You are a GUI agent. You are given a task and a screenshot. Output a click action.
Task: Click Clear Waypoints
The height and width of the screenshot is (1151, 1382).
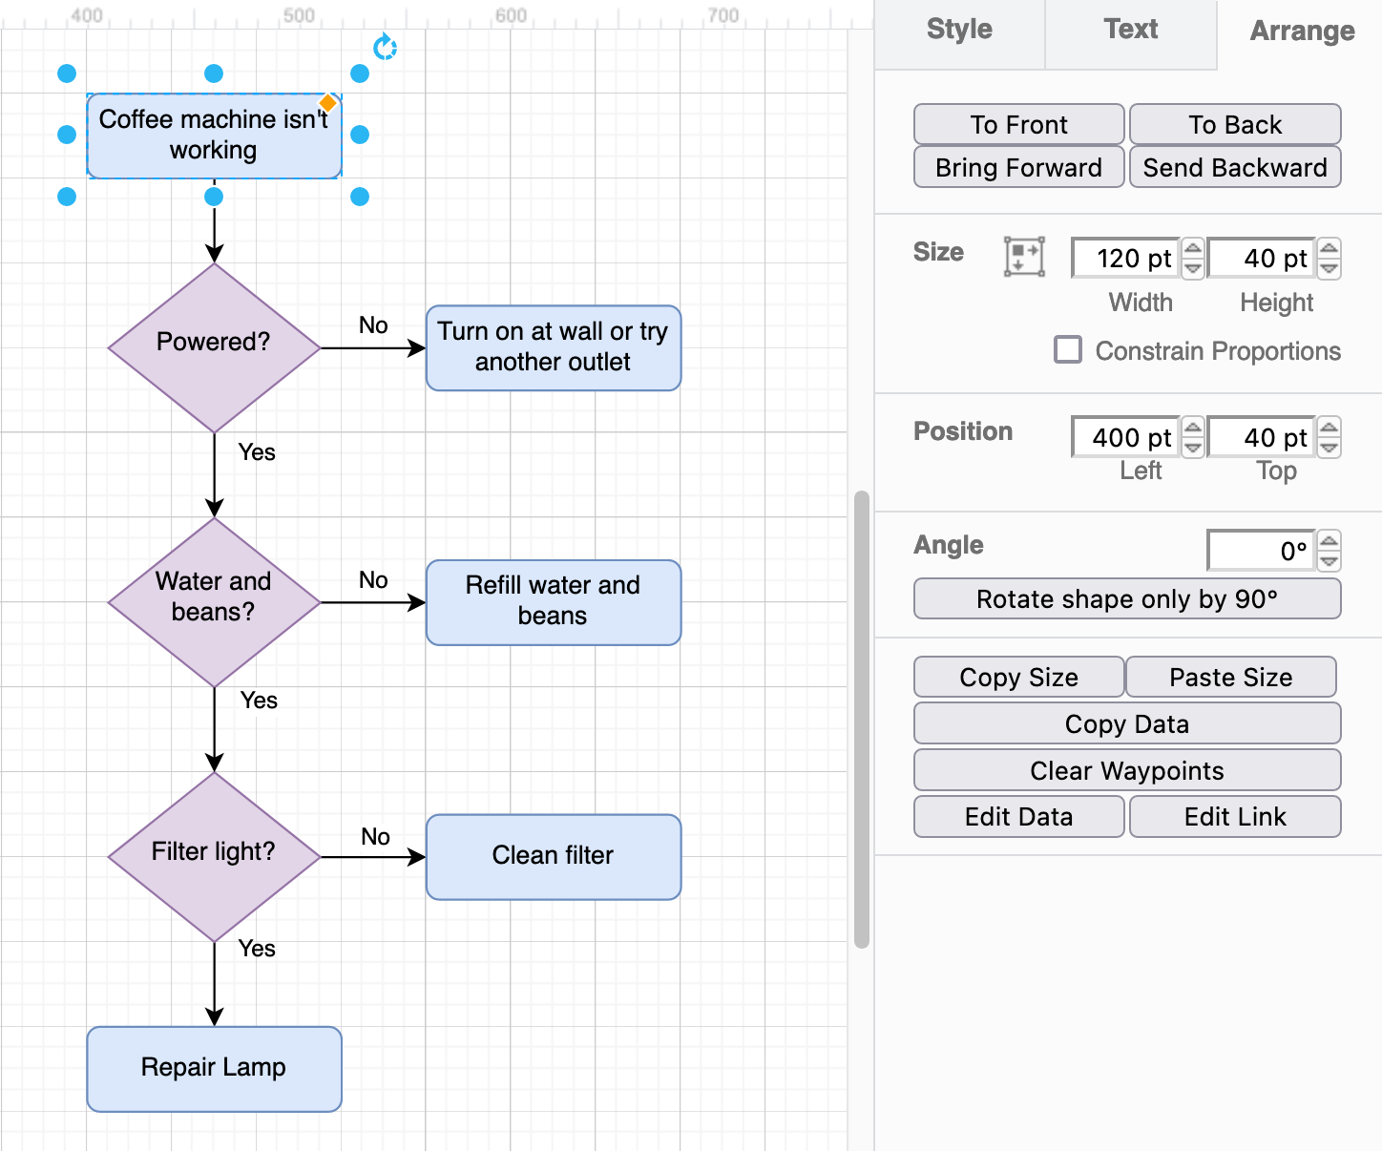(1126, 770)
